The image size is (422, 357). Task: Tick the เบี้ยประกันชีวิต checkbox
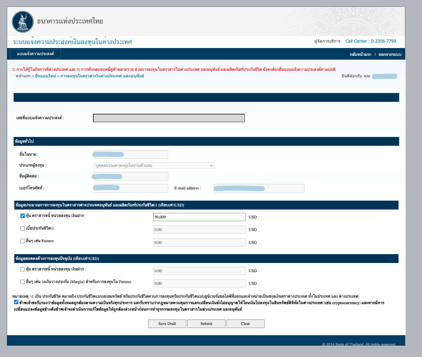pos(22,228)
